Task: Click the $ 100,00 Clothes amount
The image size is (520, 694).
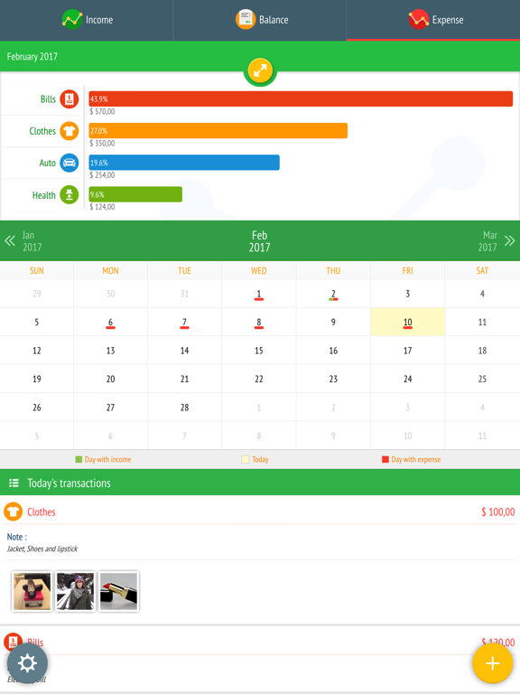Action: coord(498,512)
